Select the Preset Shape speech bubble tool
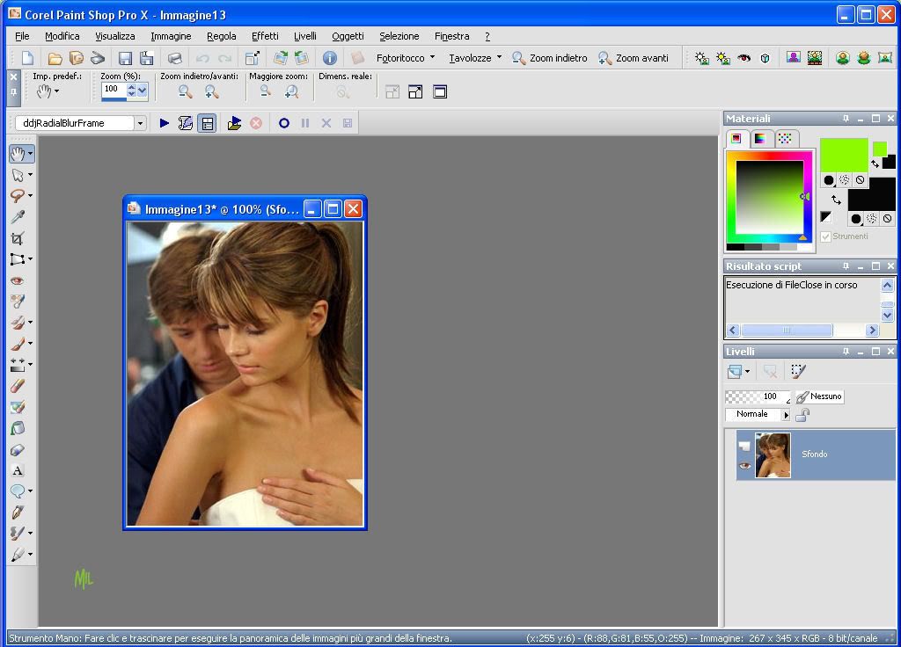This screenshot has height=647, width=901. click(x=18, y=491)
